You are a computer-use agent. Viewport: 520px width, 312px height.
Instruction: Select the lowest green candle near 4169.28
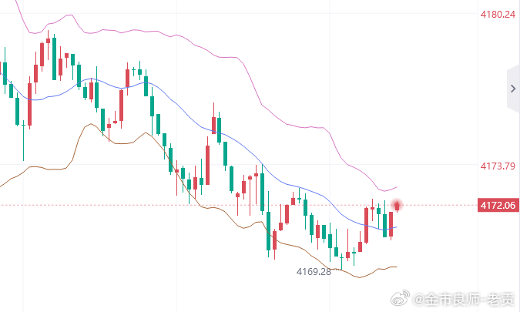tap(341, 262)
